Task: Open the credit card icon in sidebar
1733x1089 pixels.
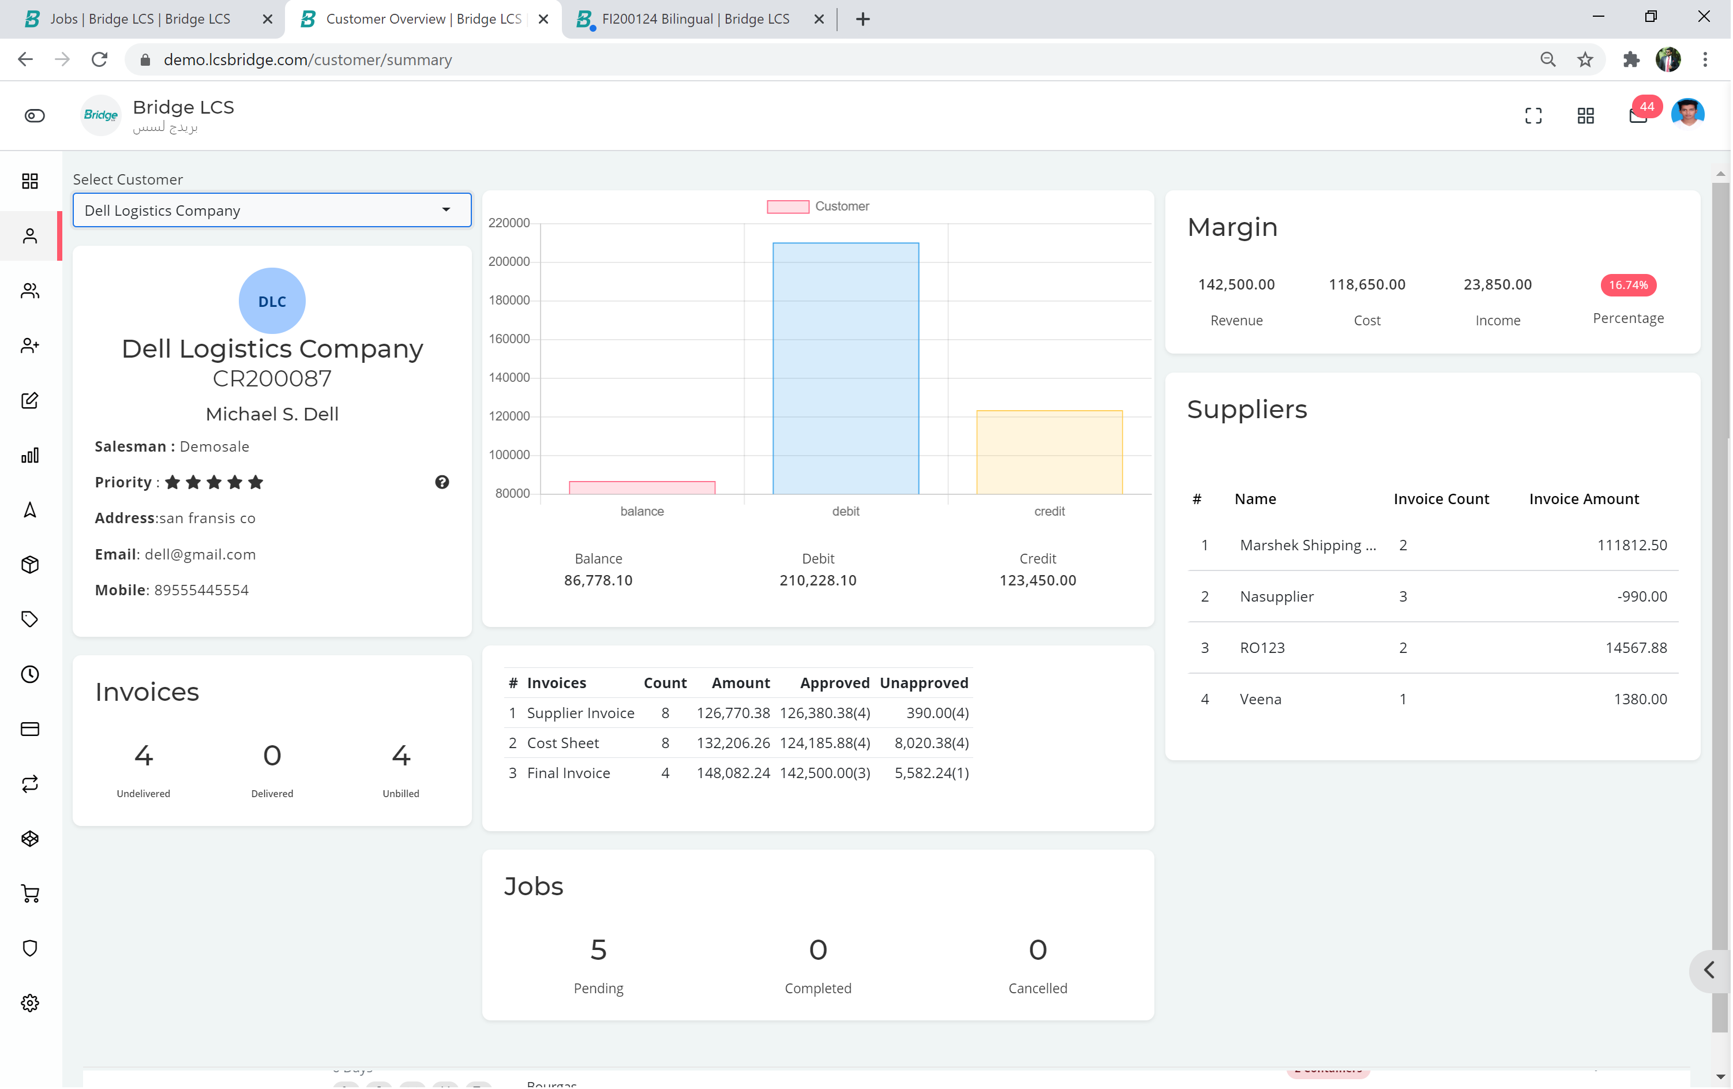Action: coord(30,729)
